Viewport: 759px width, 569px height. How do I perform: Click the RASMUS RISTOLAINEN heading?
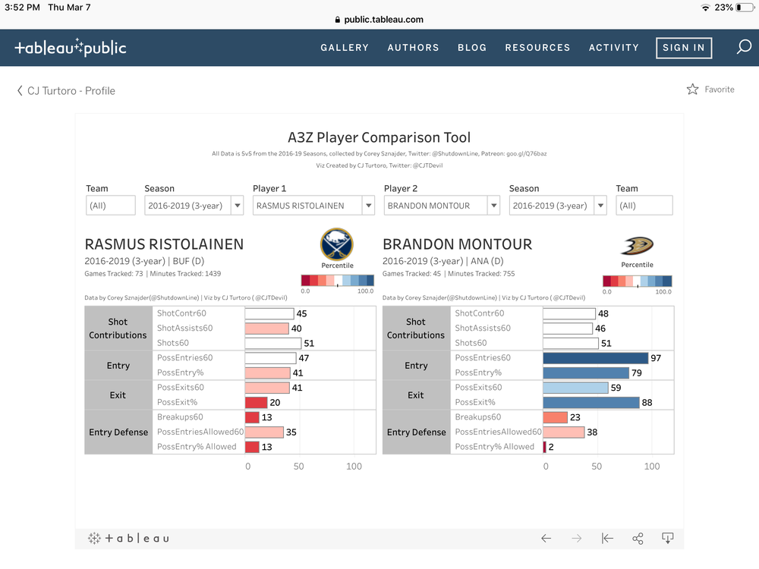click(x=164, y=244)
